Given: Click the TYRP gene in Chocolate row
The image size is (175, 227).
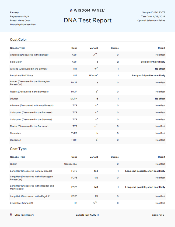Looking at the screenshot, I should (x=74, y=133).
